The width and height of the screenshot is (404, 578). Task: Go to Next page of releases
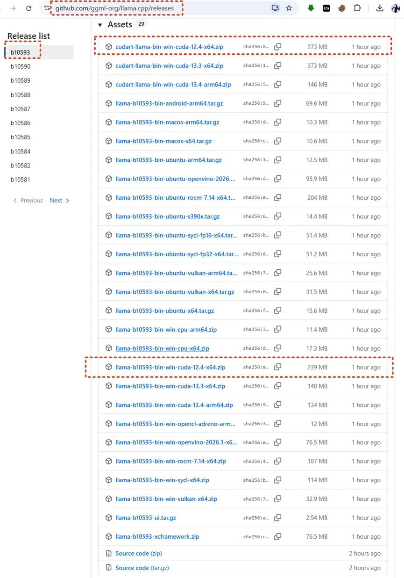(x=59, y=201)
